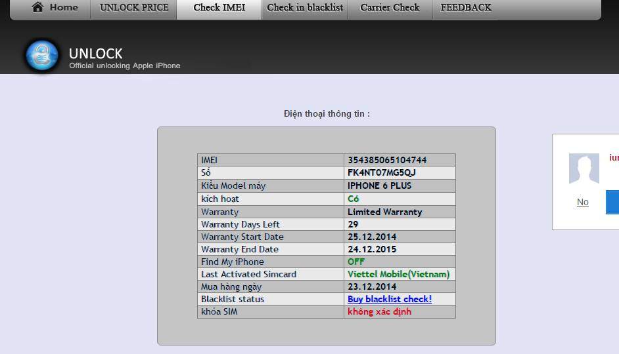Viewport: 619px width, 354px height.
Task: Select the serial number FK4NT07MG5QJ cell
Action: pyautogui.click(x=381, y=173)
